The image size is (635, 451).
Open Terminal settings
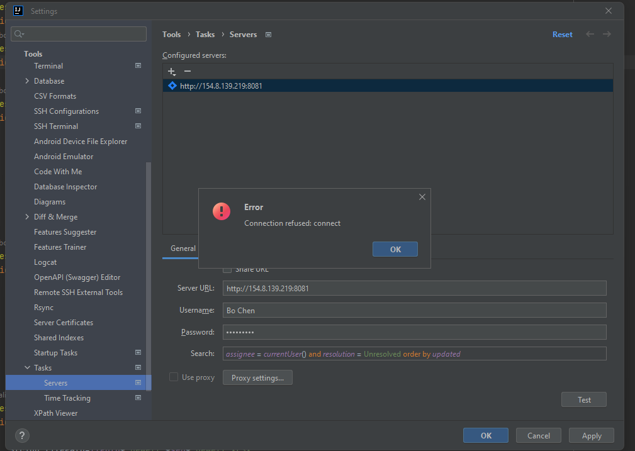point(48,65)
